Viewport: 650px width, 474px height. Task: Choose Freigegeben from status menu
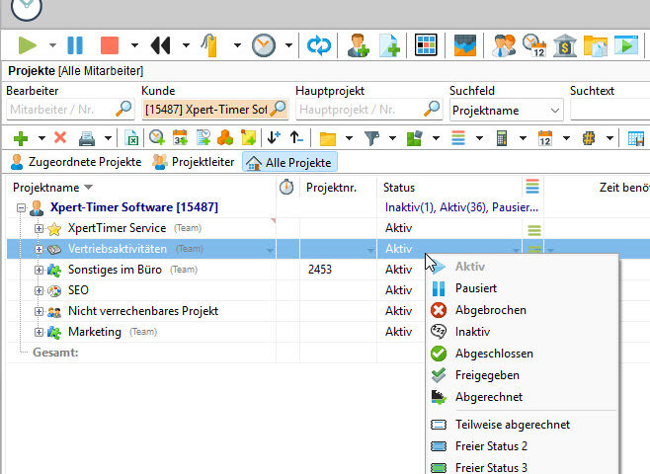523,375
